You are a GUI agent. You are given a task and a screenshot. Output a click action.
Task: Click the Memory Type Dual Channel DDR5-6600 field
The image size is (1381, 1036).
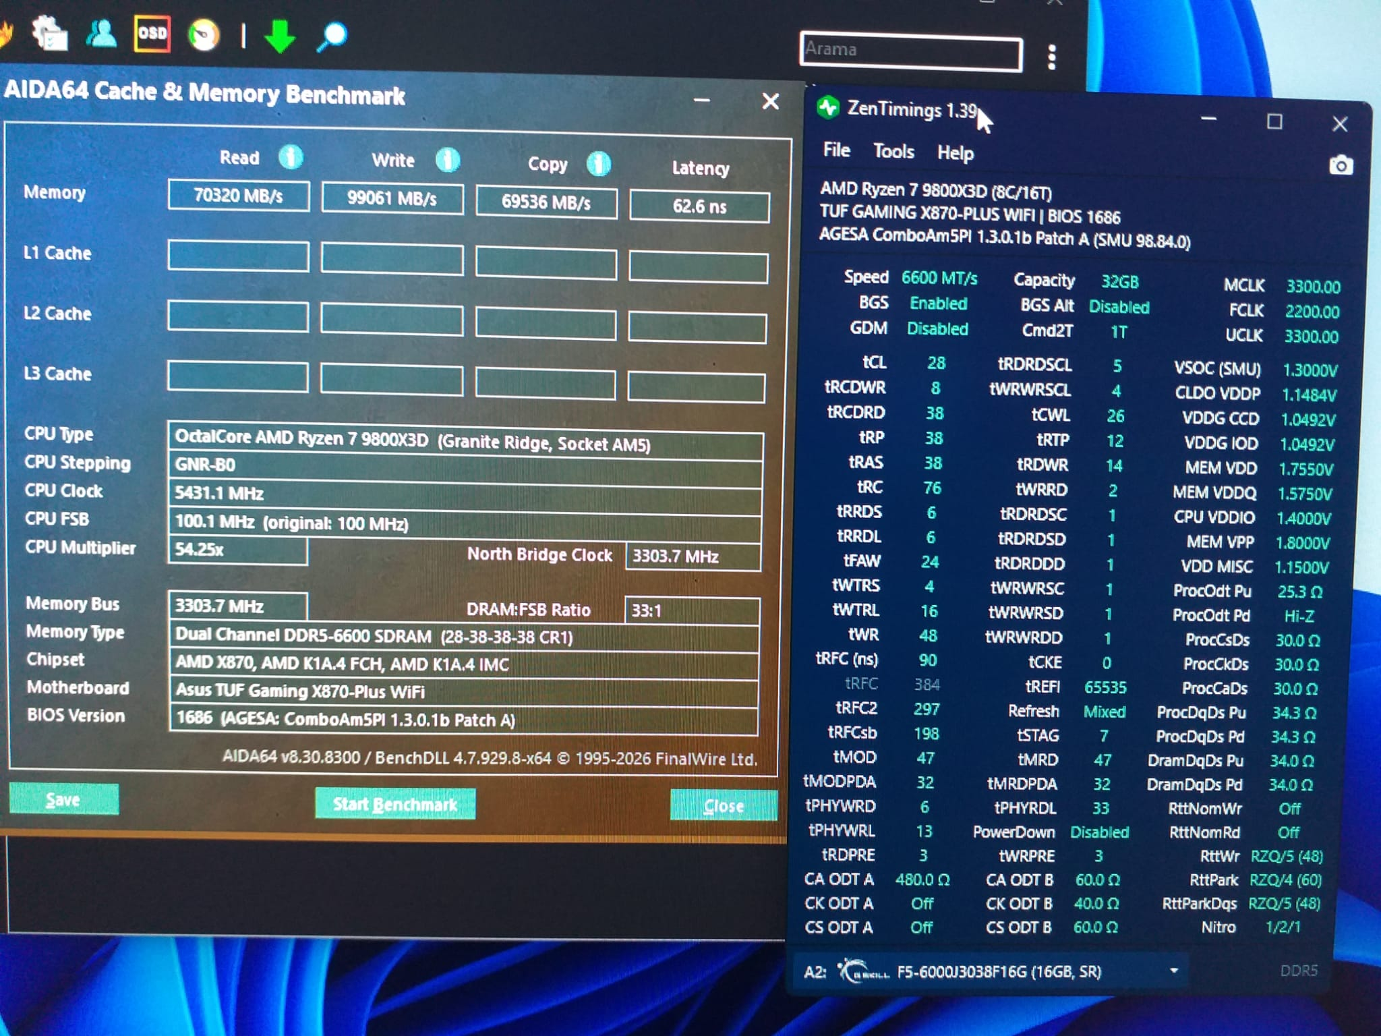(464, 636)
